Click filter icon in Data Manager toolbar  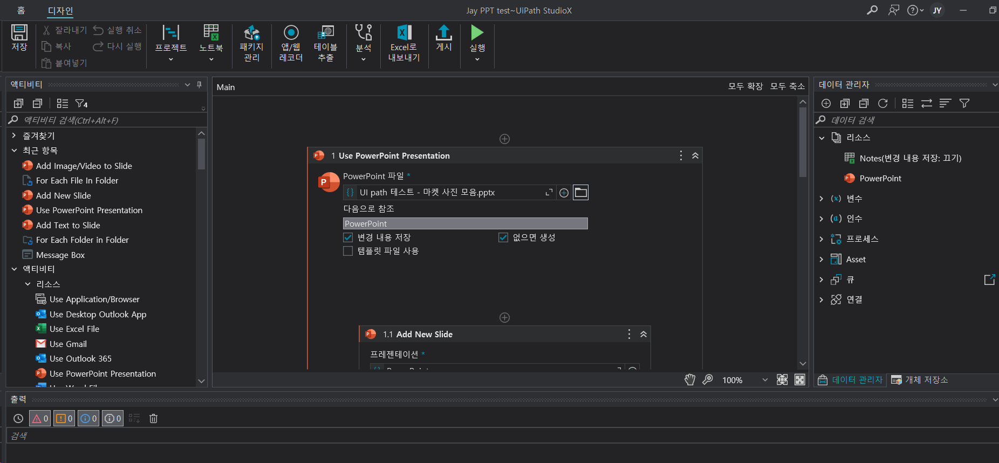tap(964, 103)
